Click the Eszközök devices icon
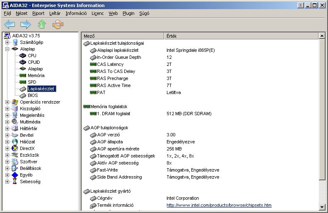The image size is (328, 213). tap(15, 155)
